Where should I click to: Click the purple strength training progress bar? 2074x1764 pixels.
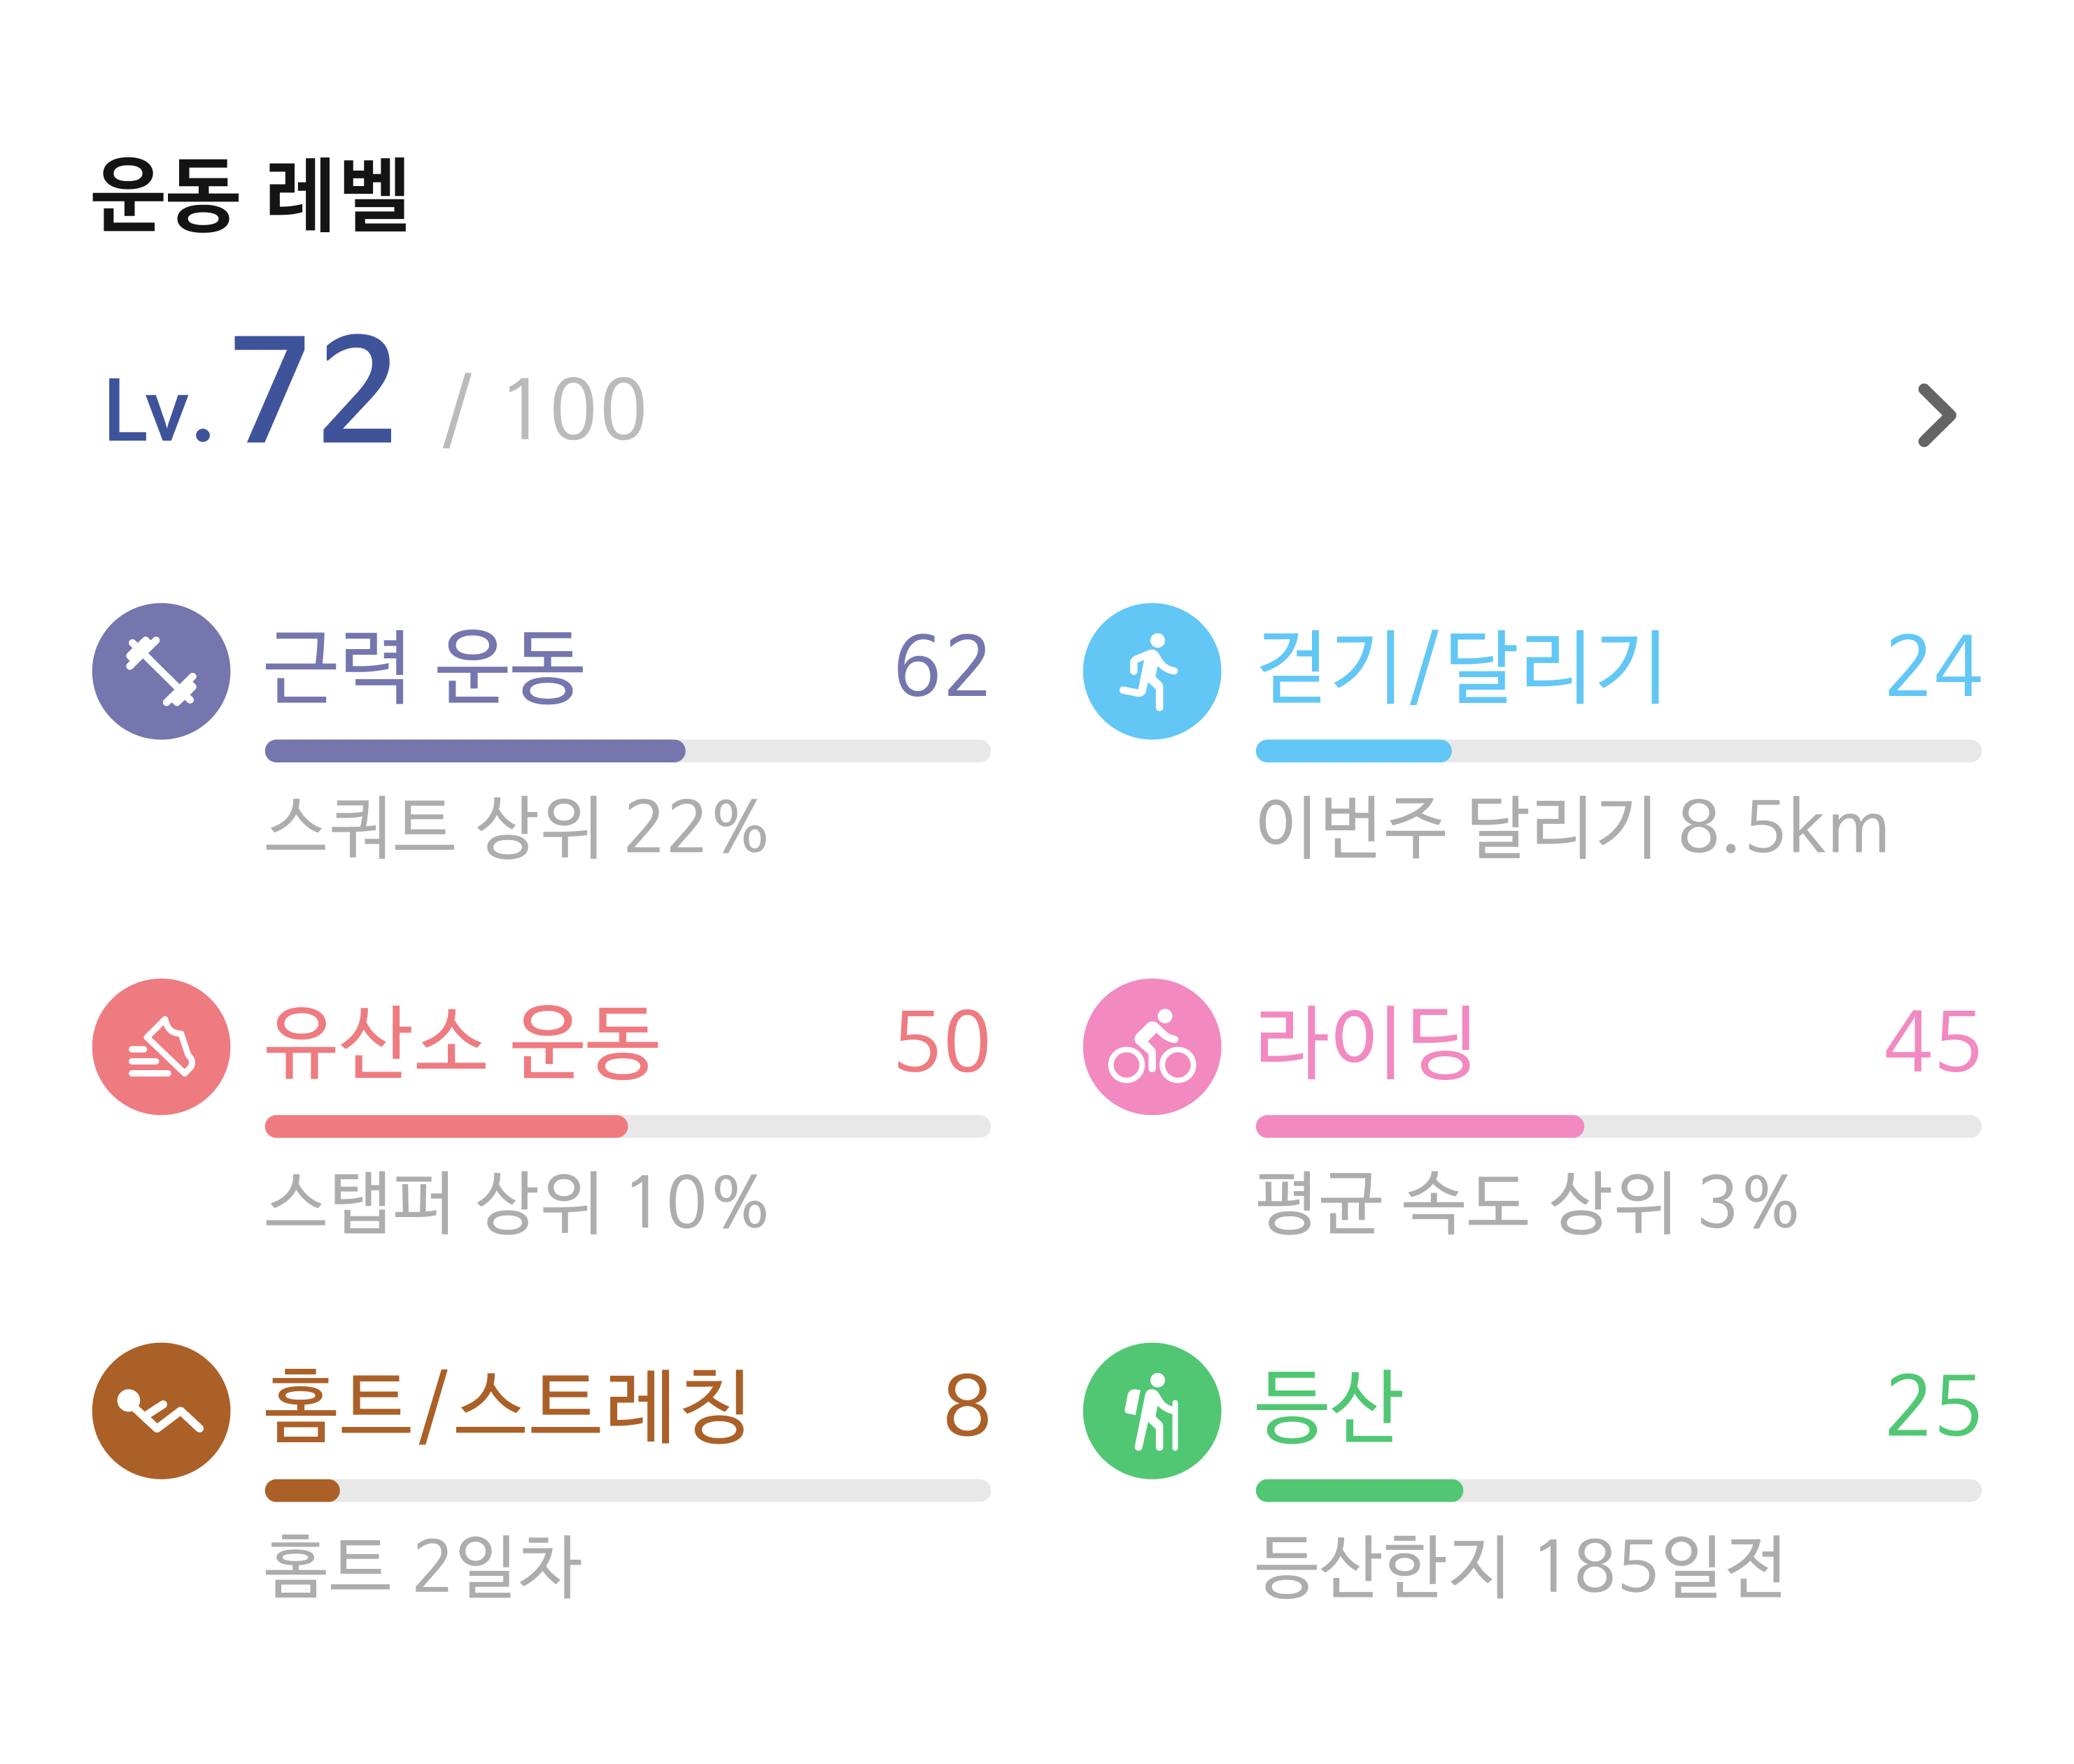coord(627,751)
